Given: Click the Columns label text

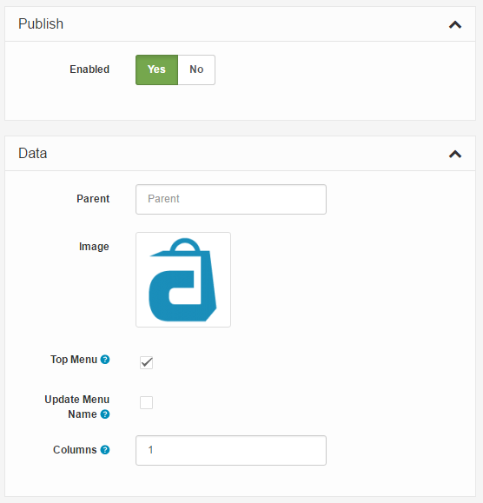Looking at the screenshot, I should click(x=75, y=450).
